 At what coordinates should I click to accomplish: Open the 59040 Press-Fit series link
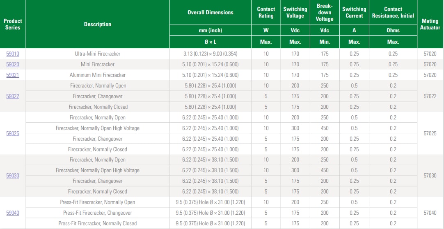(x=13, y=213)
